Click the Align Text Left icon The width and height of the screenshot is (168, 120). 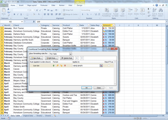(45, 14)
